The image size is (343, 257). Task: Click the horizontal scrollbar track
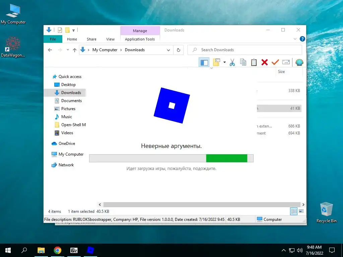click(201, 204)
